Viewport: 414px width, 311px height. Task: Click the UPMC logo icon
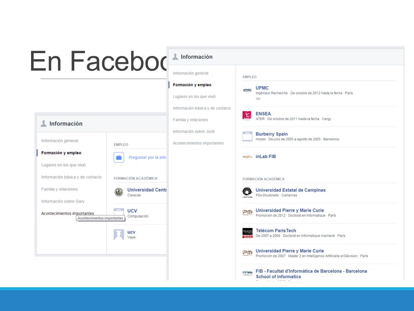pos(248,90)
